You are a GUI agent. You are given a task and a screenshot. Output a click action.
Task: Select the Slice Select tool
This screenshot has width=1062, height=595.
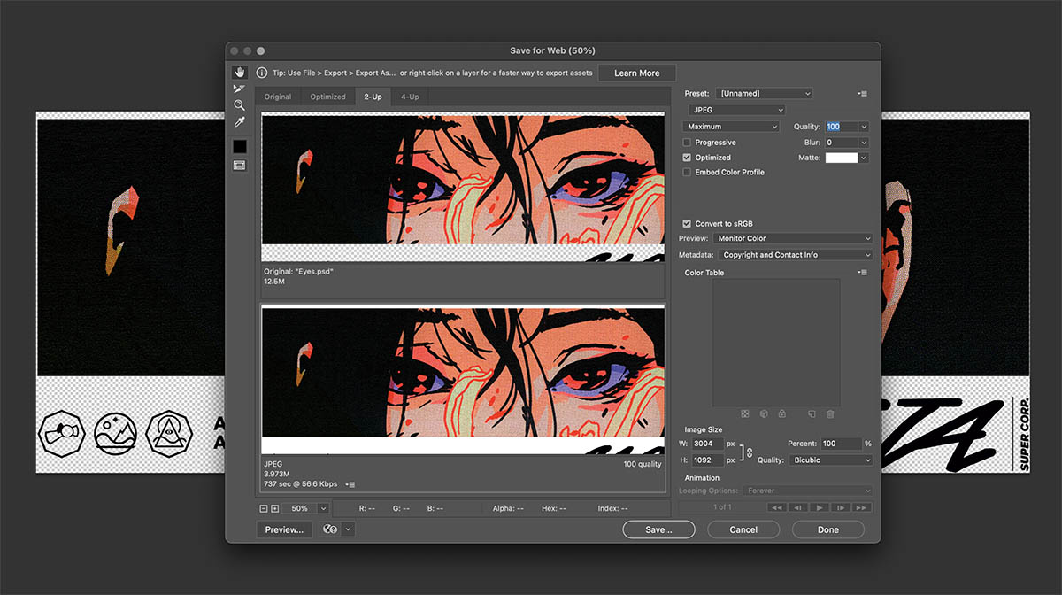239,89
